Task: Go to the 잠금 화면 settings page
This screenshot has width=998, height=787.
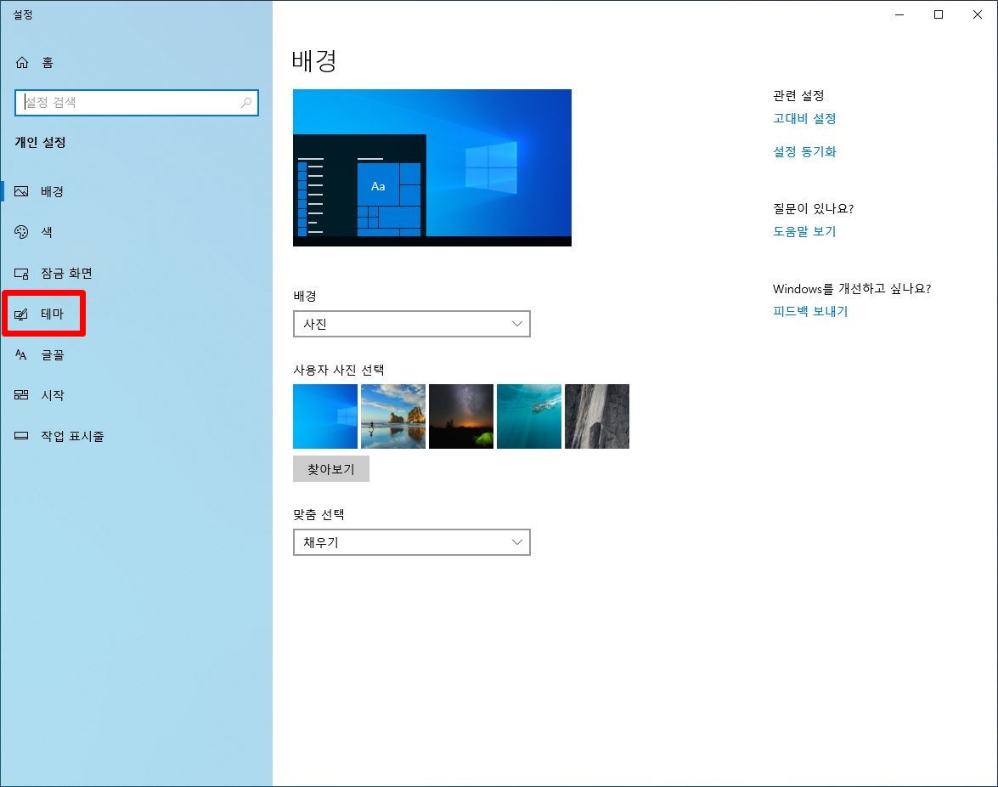Action: pyautogui.click(x=136, y=273)
